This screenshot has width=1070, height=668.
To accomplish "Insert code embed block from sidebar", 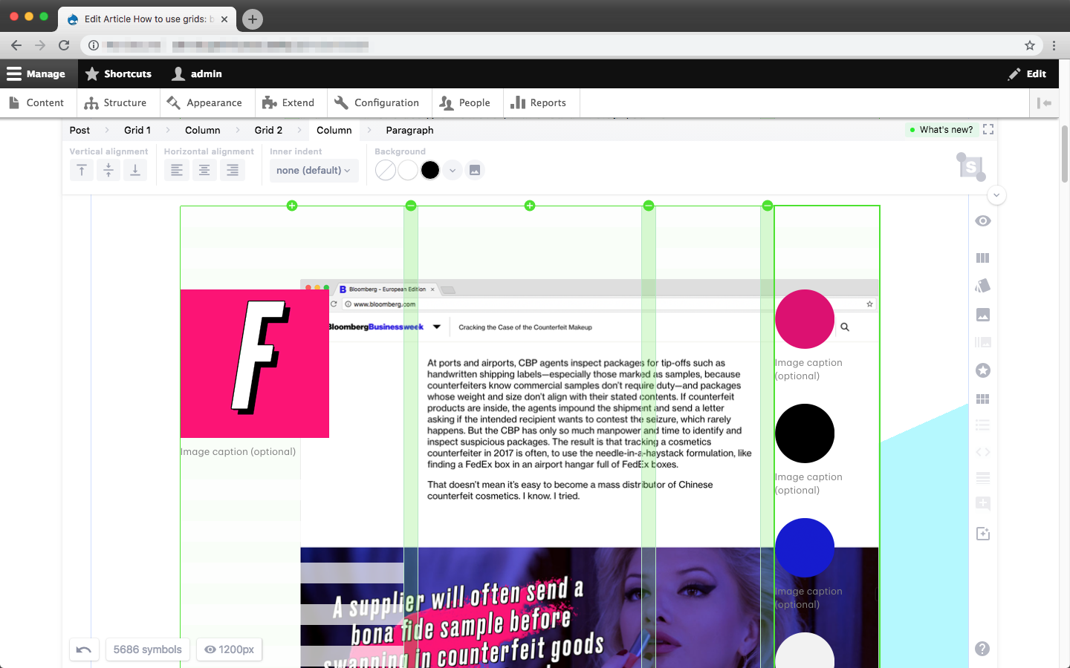I will click(983, 452).
